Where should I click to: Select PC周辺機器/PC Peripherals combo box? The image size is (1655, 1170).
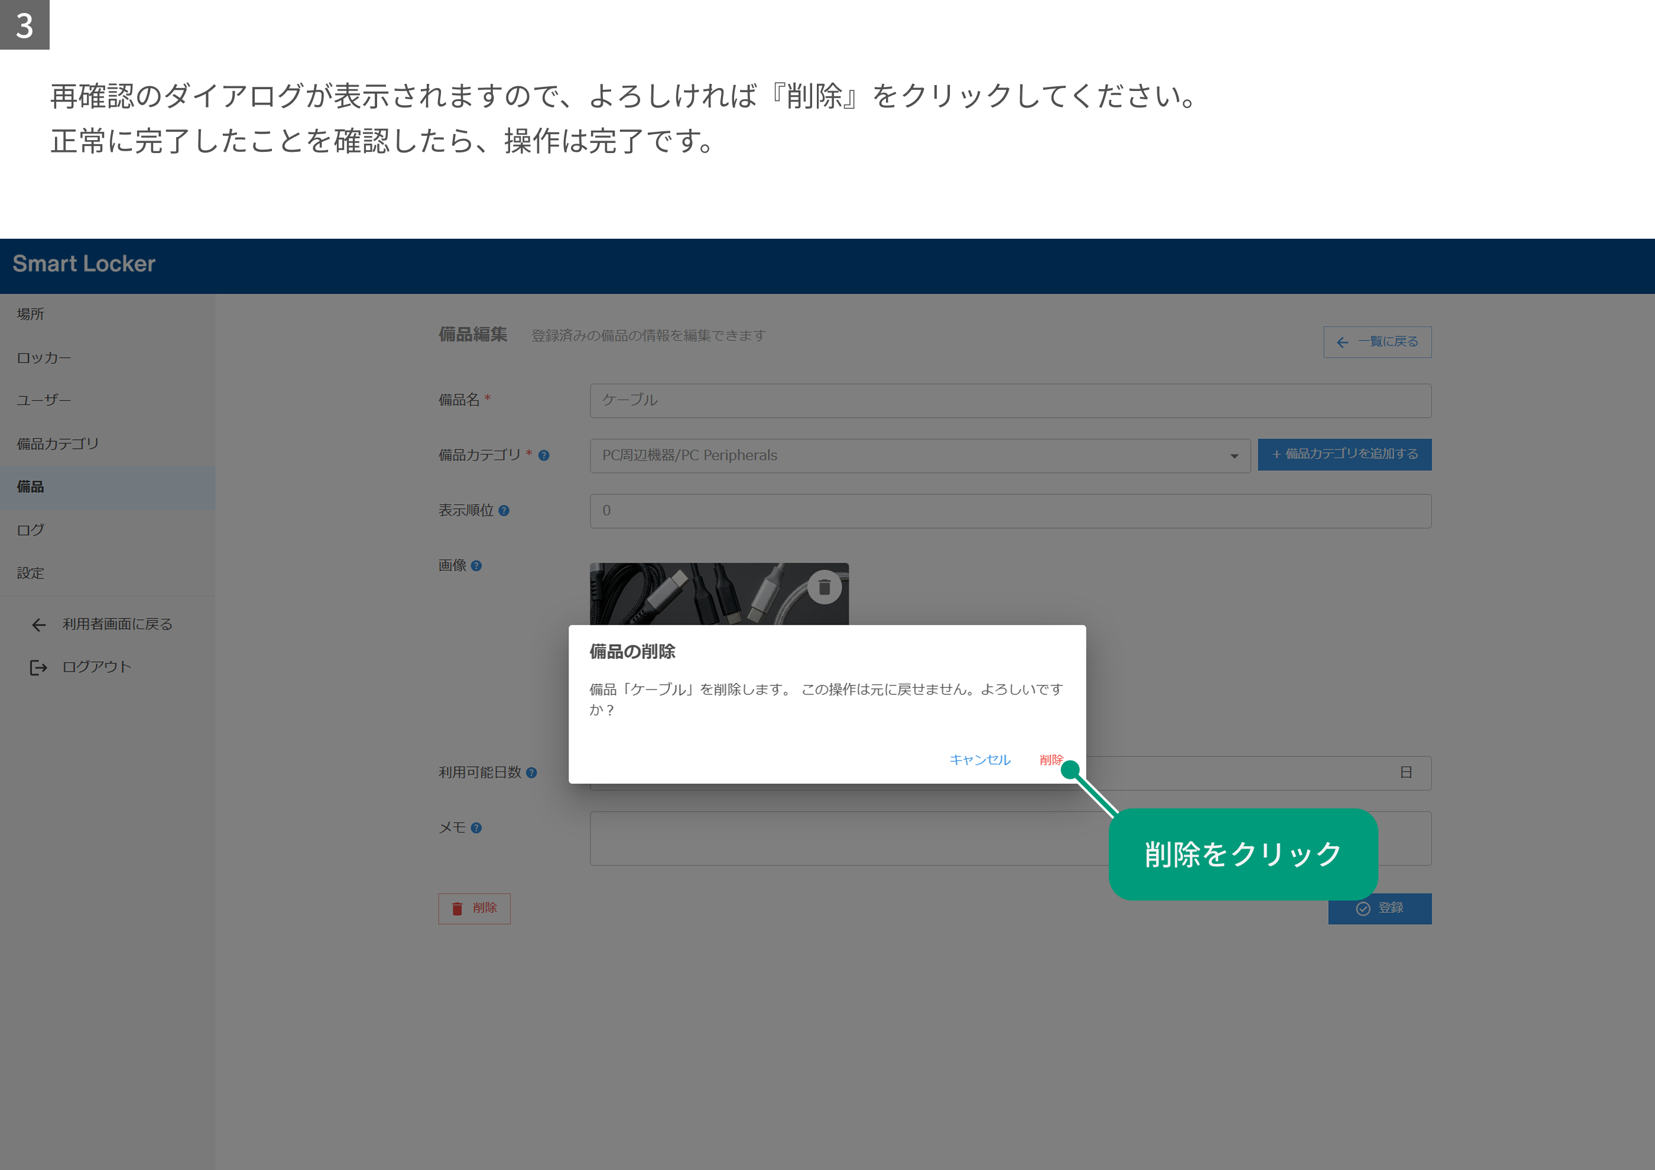click(920, 456)
